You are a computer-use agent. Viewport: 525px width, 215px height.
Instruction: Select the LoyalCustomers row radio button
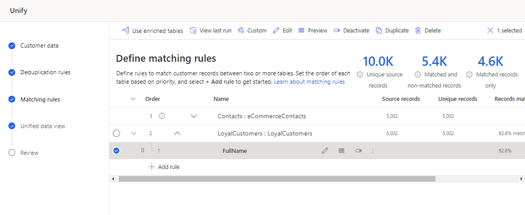[x=116, y=133]
